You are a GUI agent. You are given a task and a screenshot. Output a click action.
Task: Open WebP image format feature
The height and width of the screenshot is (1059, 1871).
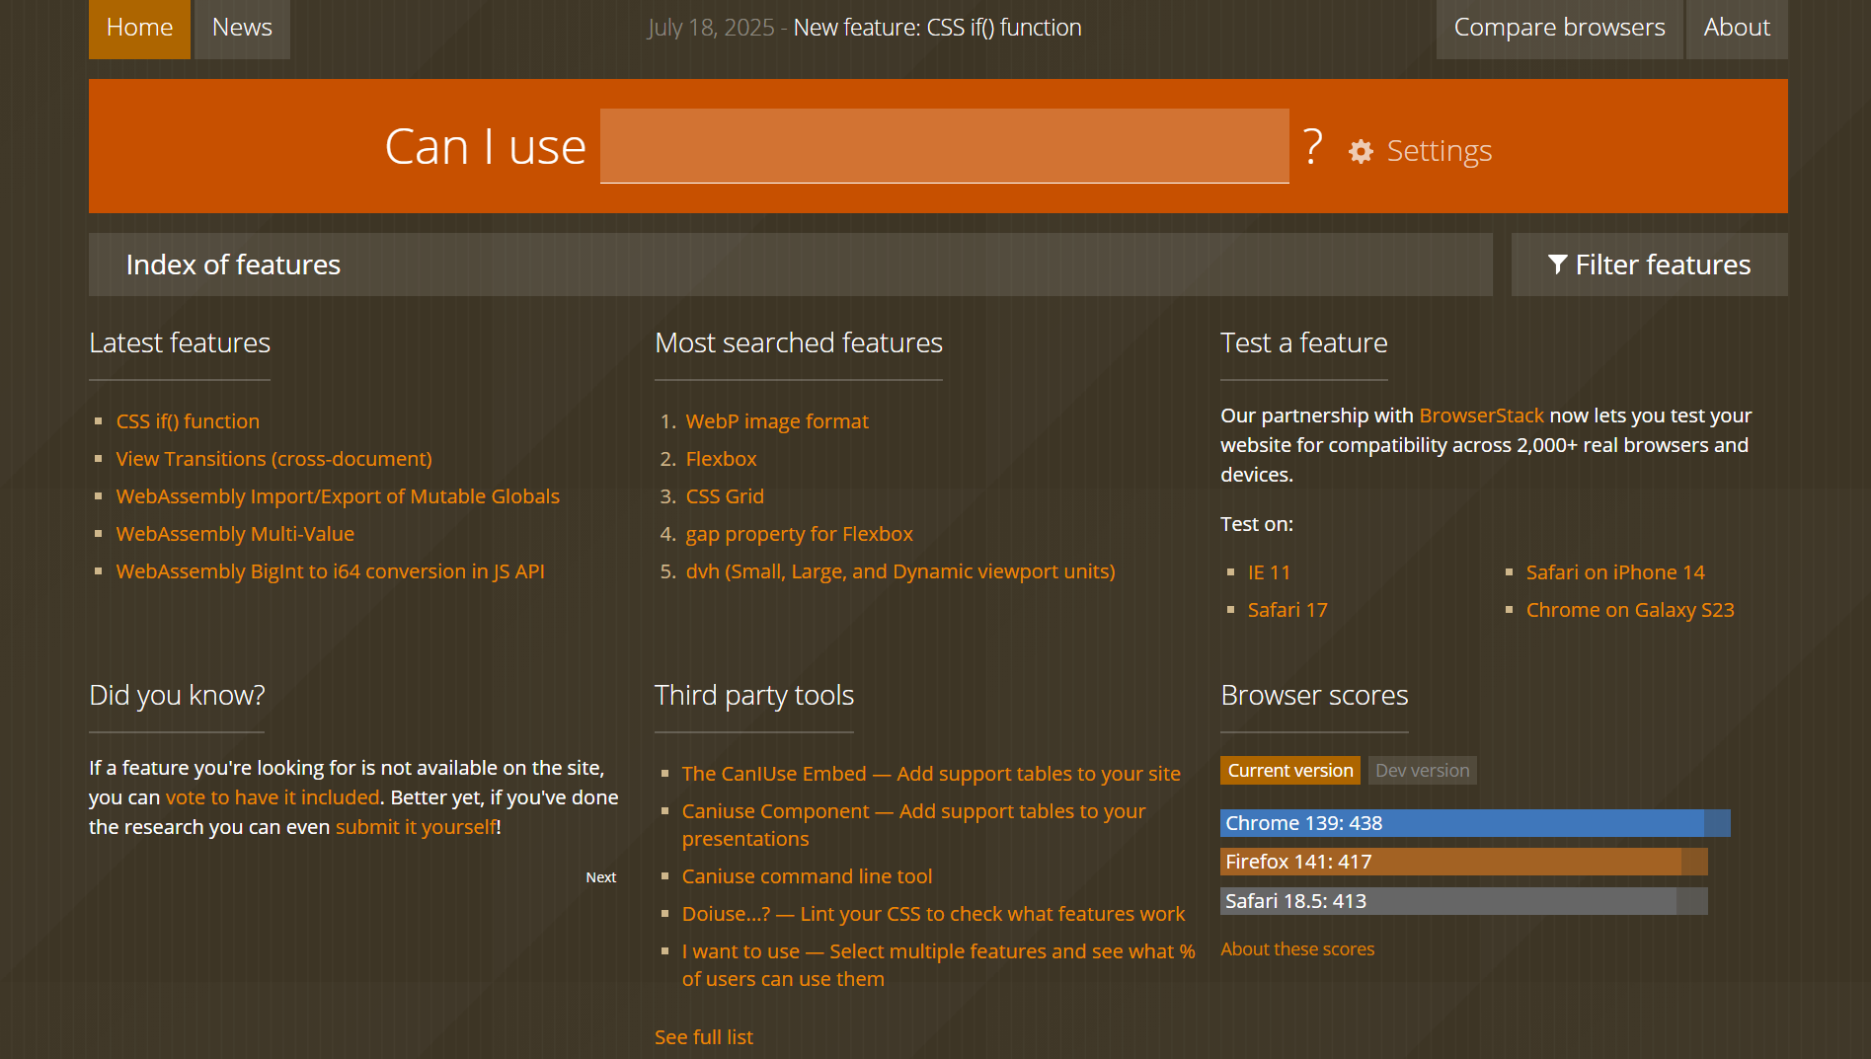point(777,421)
